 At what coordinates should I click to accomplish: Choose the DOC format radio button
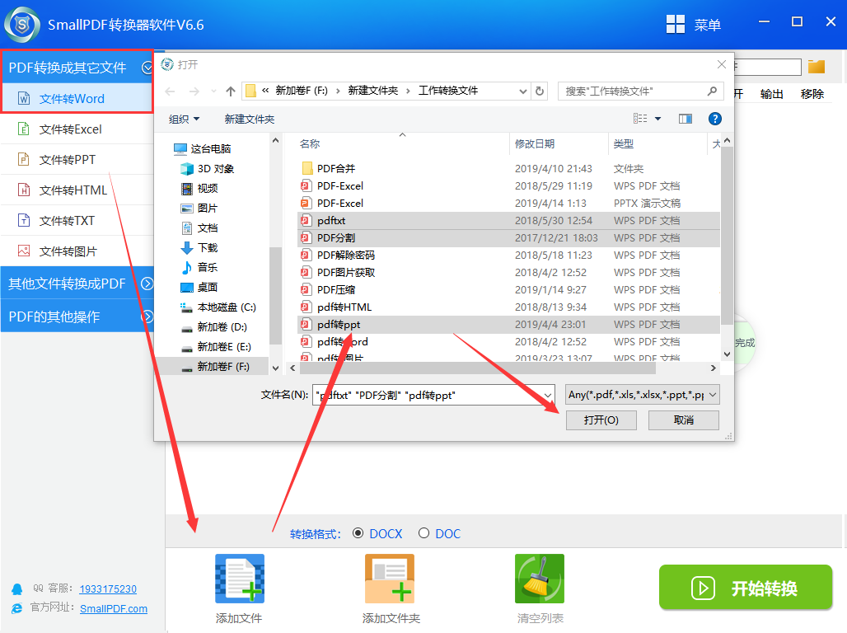tap(424, 533)
